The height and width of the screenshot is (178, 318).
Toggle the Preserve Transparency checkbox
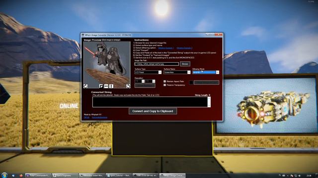(164, 85)
